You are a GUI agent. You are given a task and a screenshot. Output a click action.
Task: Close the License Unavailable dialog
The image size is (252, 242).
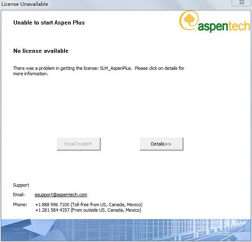coord(242,2)
